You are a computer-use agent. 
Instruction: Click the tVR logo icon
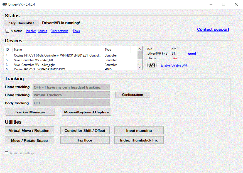pyautogui.click(x=152, y=65)
